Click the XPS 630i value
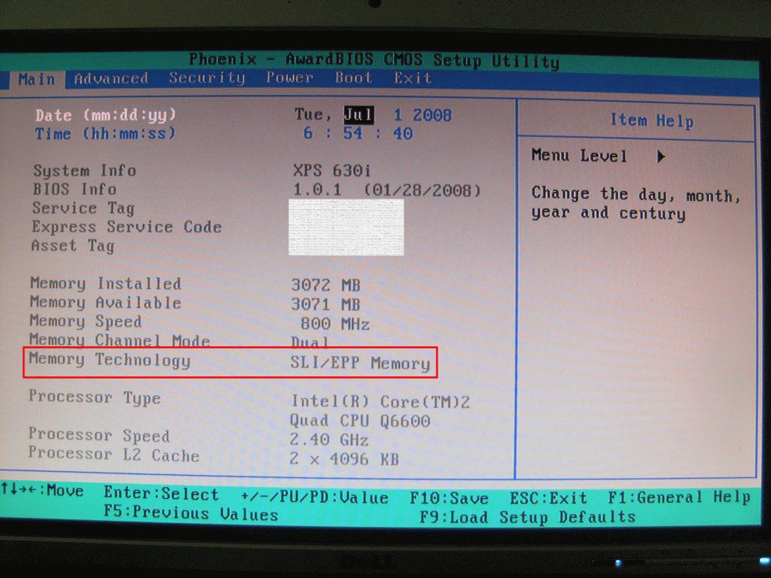 [x=332, y=171]
